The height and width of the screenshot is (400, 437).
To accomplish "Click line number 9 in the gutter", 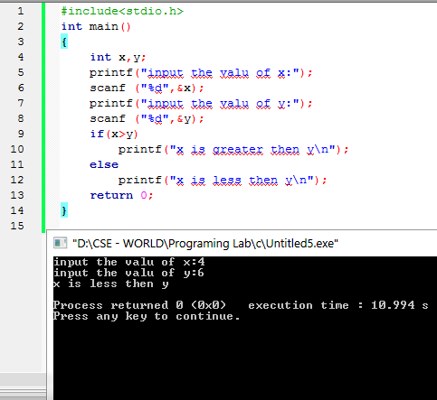I will (21, 134).
